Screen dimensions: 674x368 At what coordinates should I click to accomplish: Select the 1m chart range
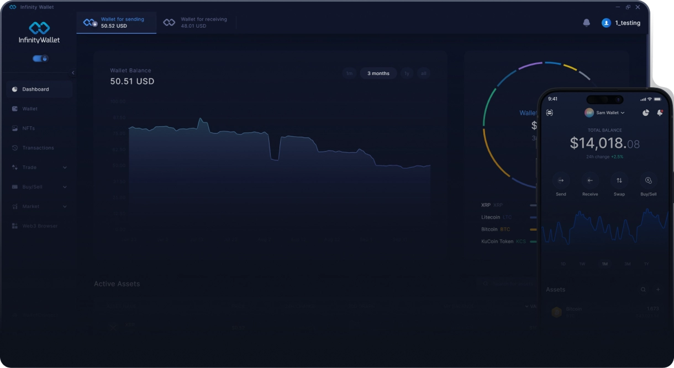click(349, 73)
